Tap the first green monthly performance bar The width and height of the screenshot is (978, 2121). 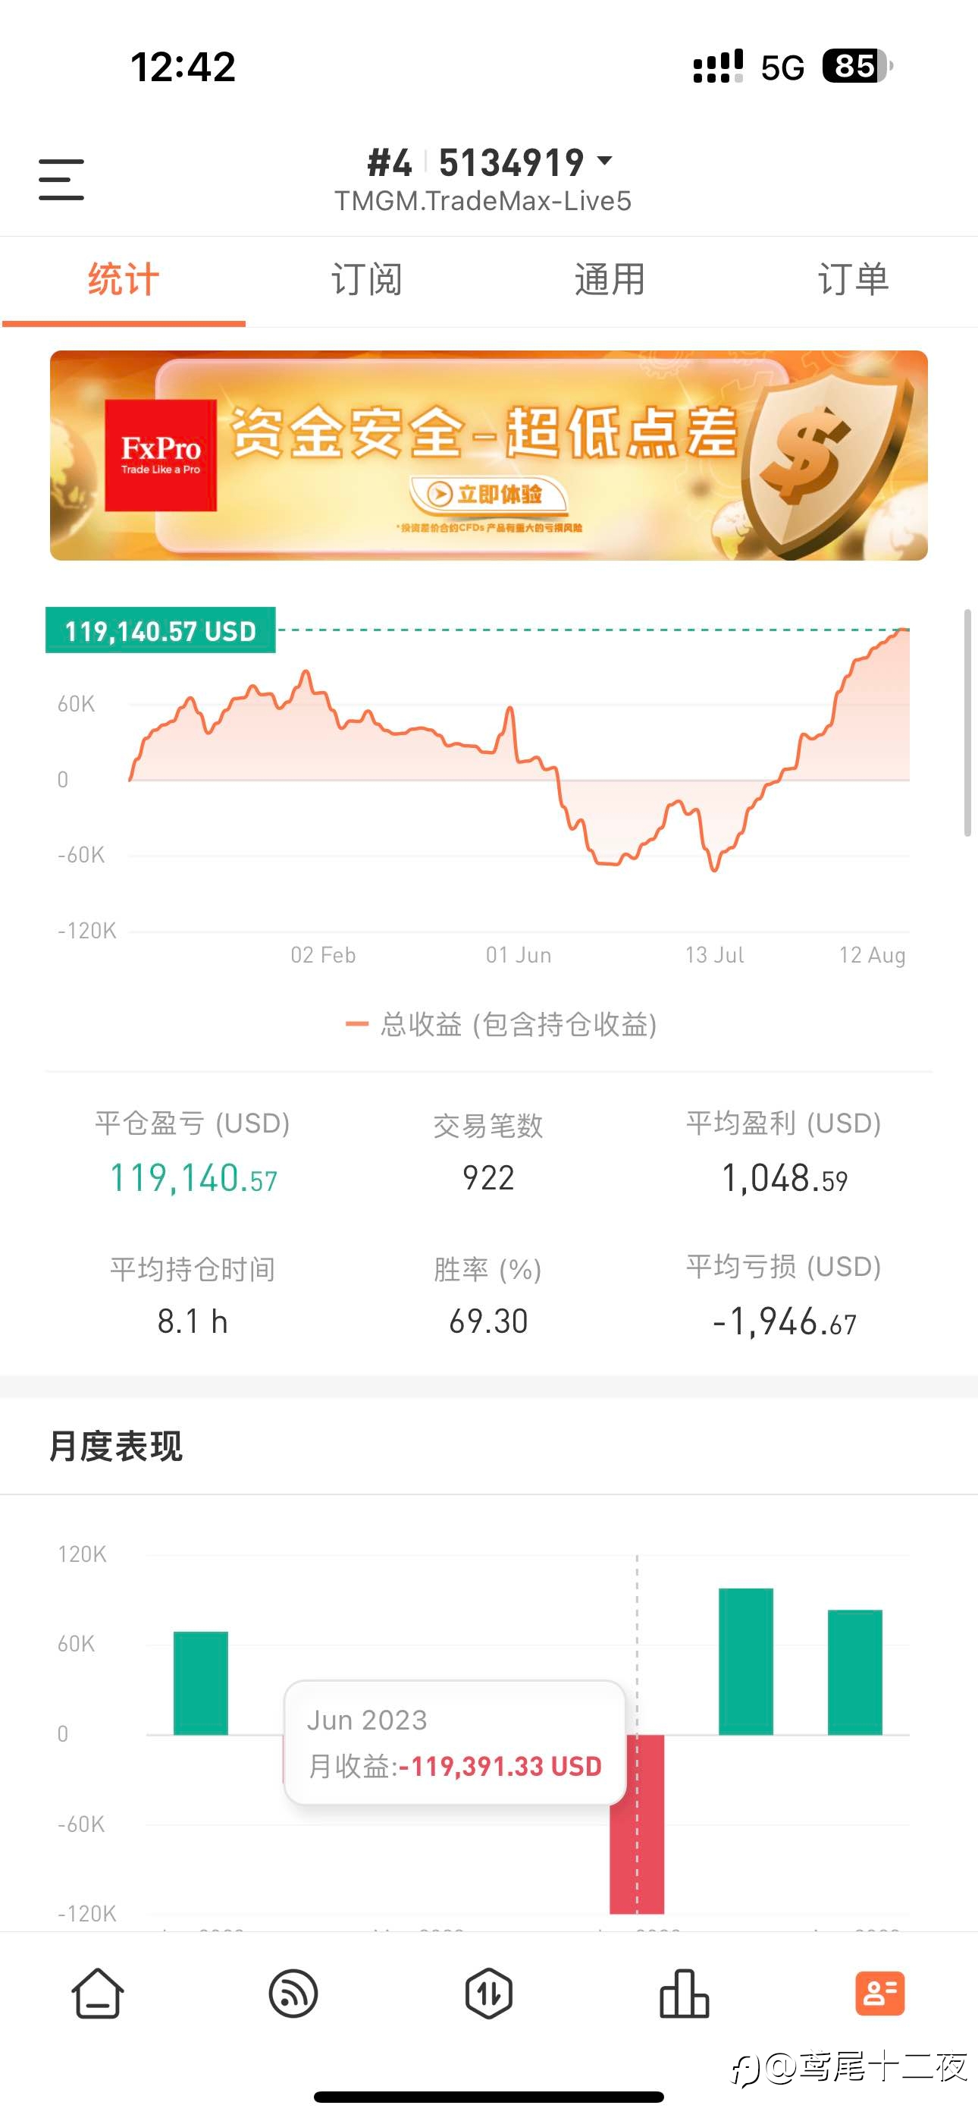[201, 1682]
